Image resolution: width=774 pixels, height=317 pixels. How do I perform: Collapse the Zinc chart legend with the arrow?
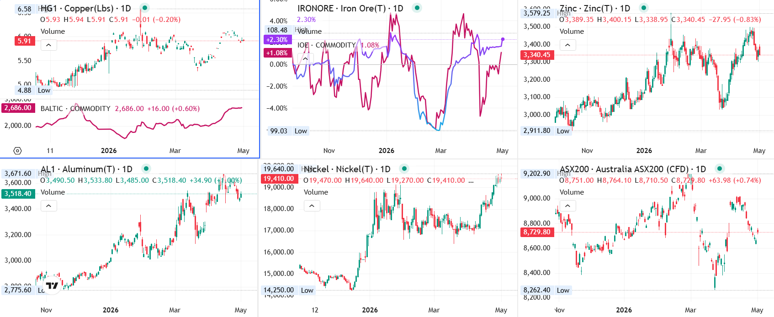[568, 45]
